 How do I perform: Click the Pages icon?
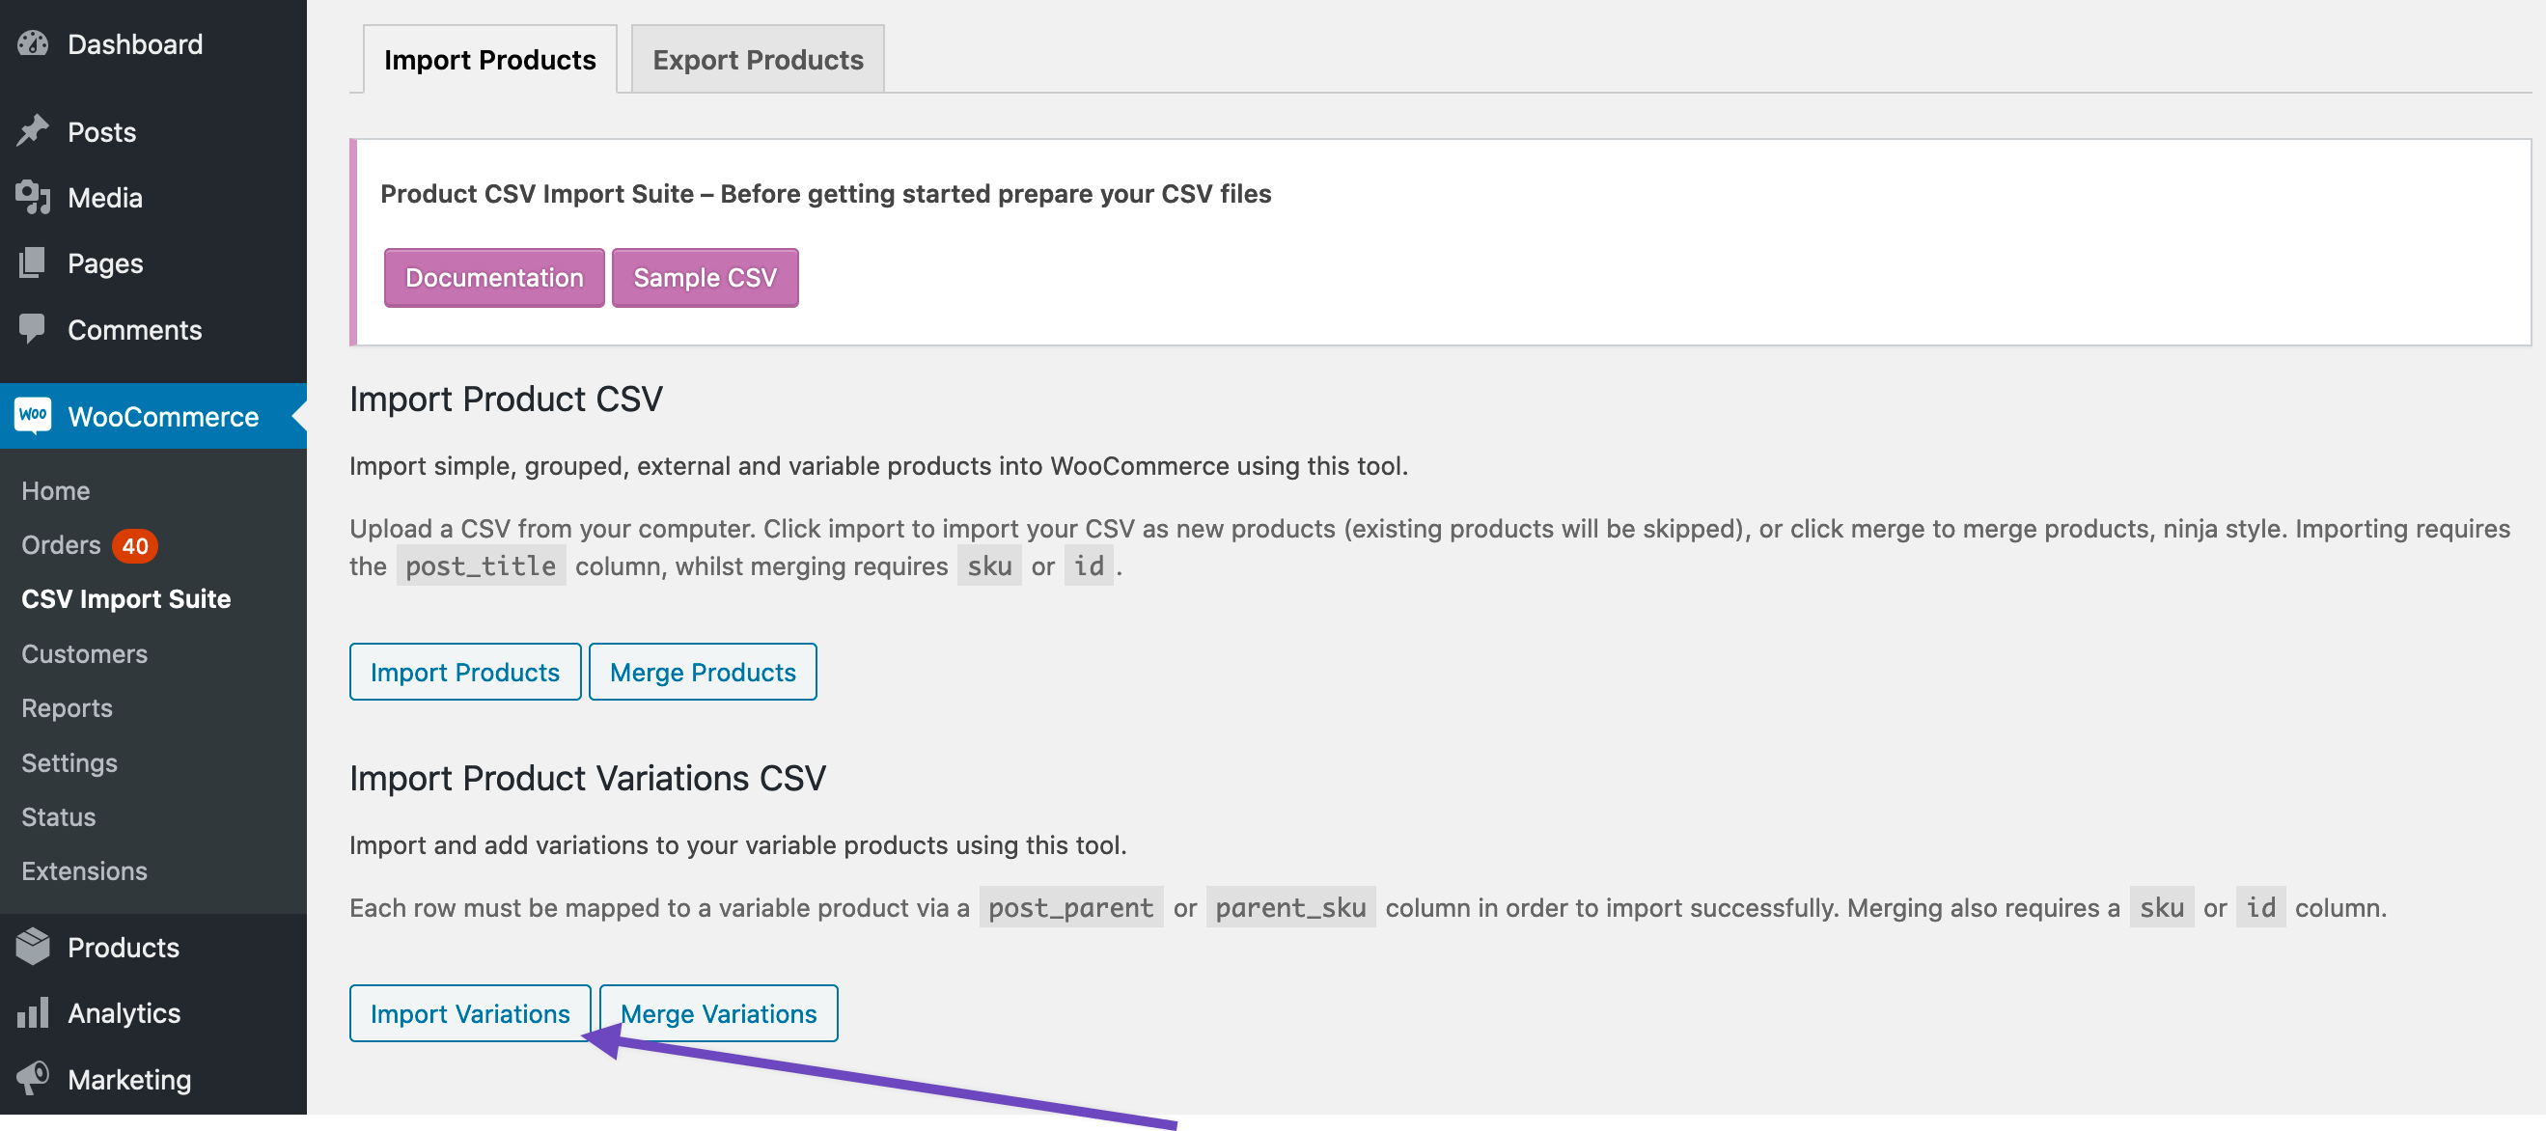(x=33, y=263)
